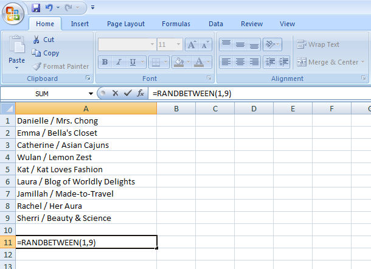The height and width of the screenshot is (269, 371).
Task: Undo the last action
Action: coord(49,8)
